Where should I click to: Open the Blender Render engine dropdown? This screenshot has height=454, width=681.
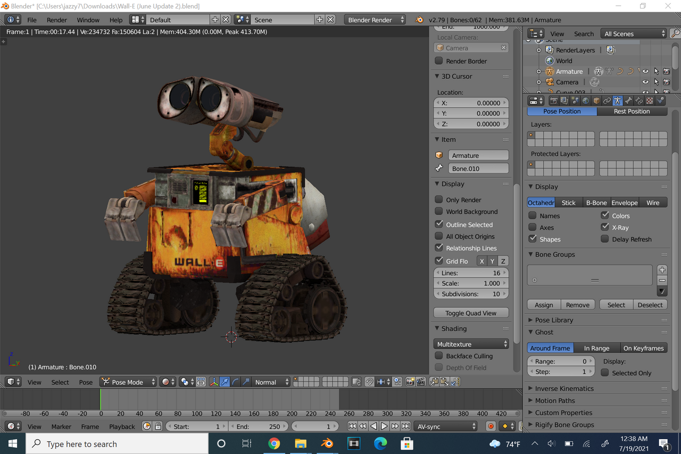tap(375, 20)
